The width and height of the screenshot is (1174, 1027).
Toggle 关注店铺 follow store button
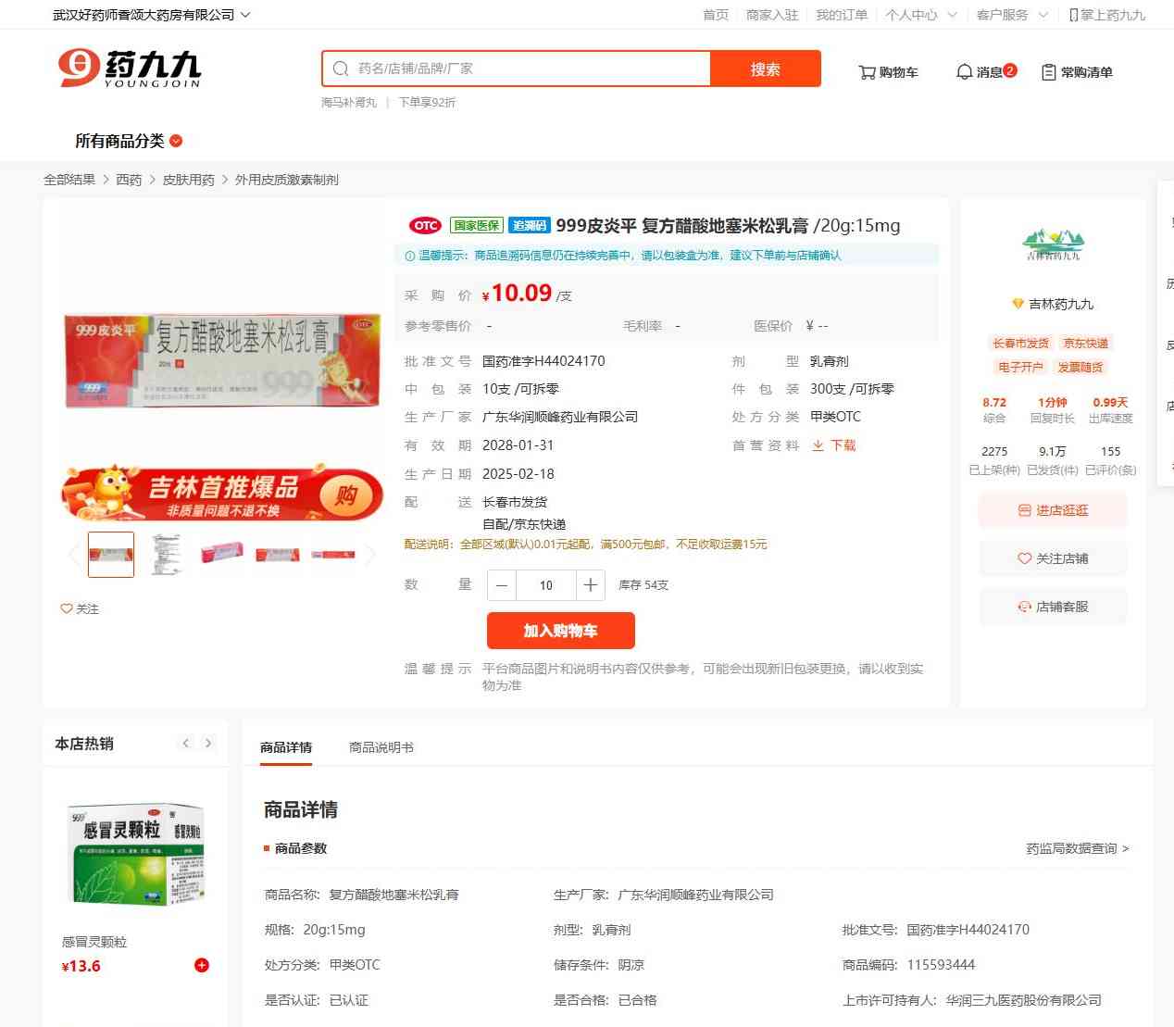click(1053, 558)
